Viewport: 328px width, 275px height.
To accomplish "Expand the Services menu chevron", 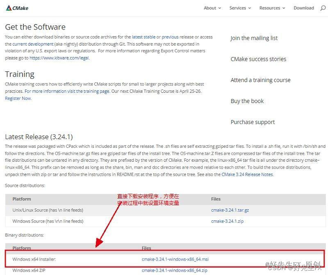I will click(x=250, y=8).
